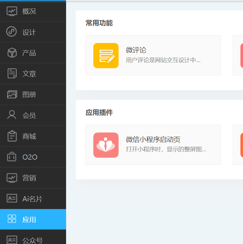Open O2O menu entry

33,157
